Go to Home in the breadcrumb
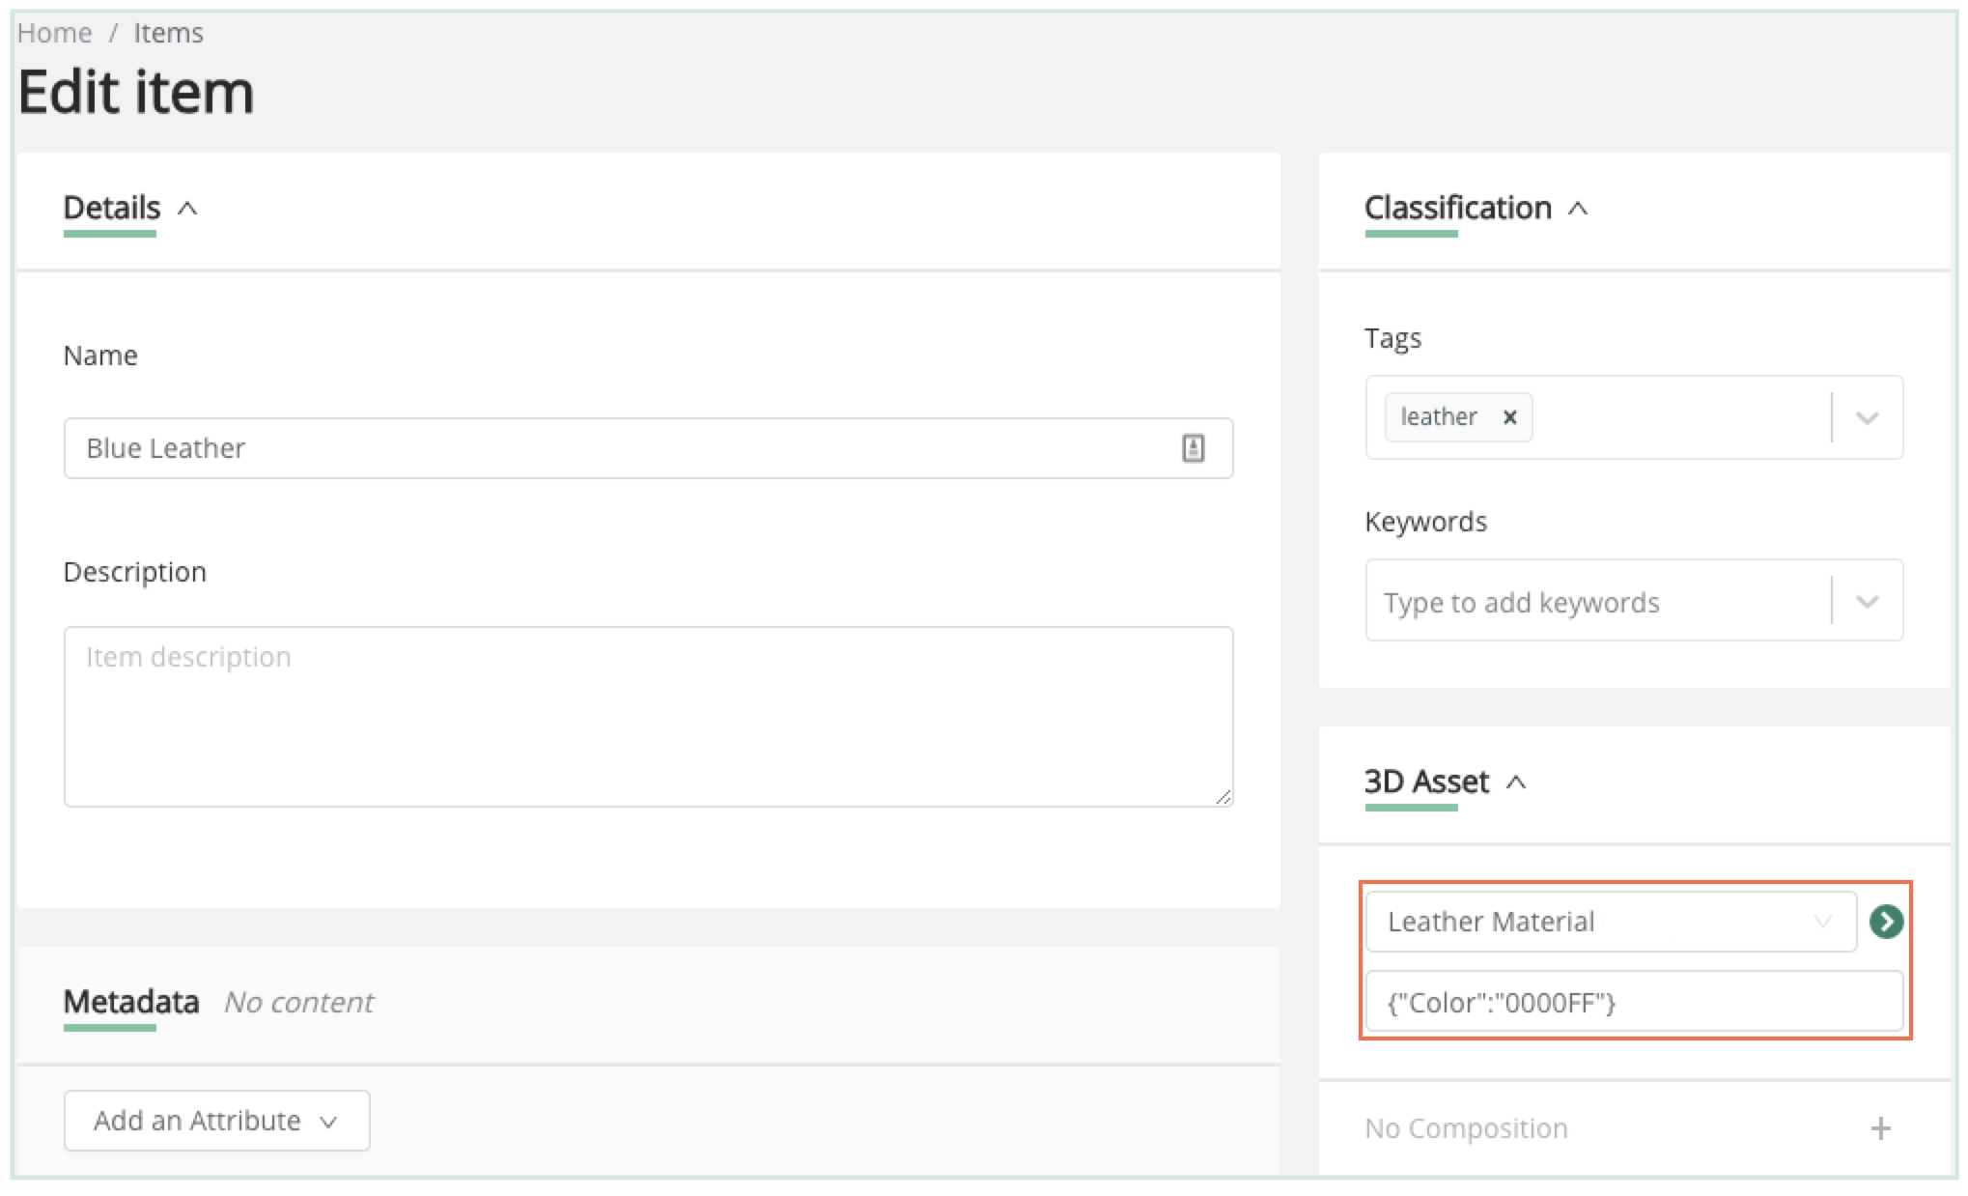Viewport: 1968px width, 1196px height. pyautogui.click(x=55, y=33)
